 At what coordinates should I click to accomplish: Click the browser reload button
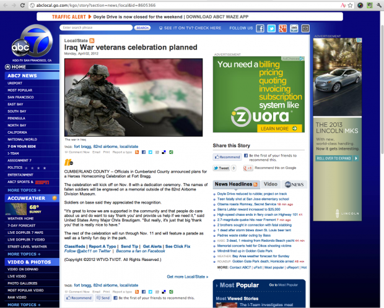(x=22, y=5)
